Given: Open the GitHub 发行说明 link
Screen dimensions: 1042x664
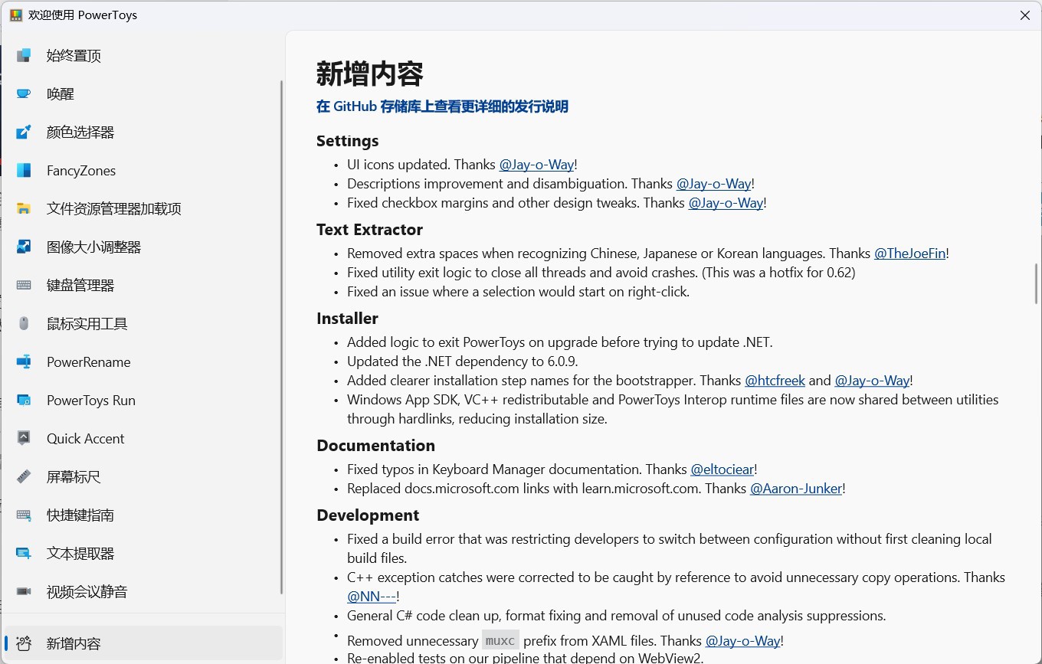Looking at the screenshot, I should [441, 106].
